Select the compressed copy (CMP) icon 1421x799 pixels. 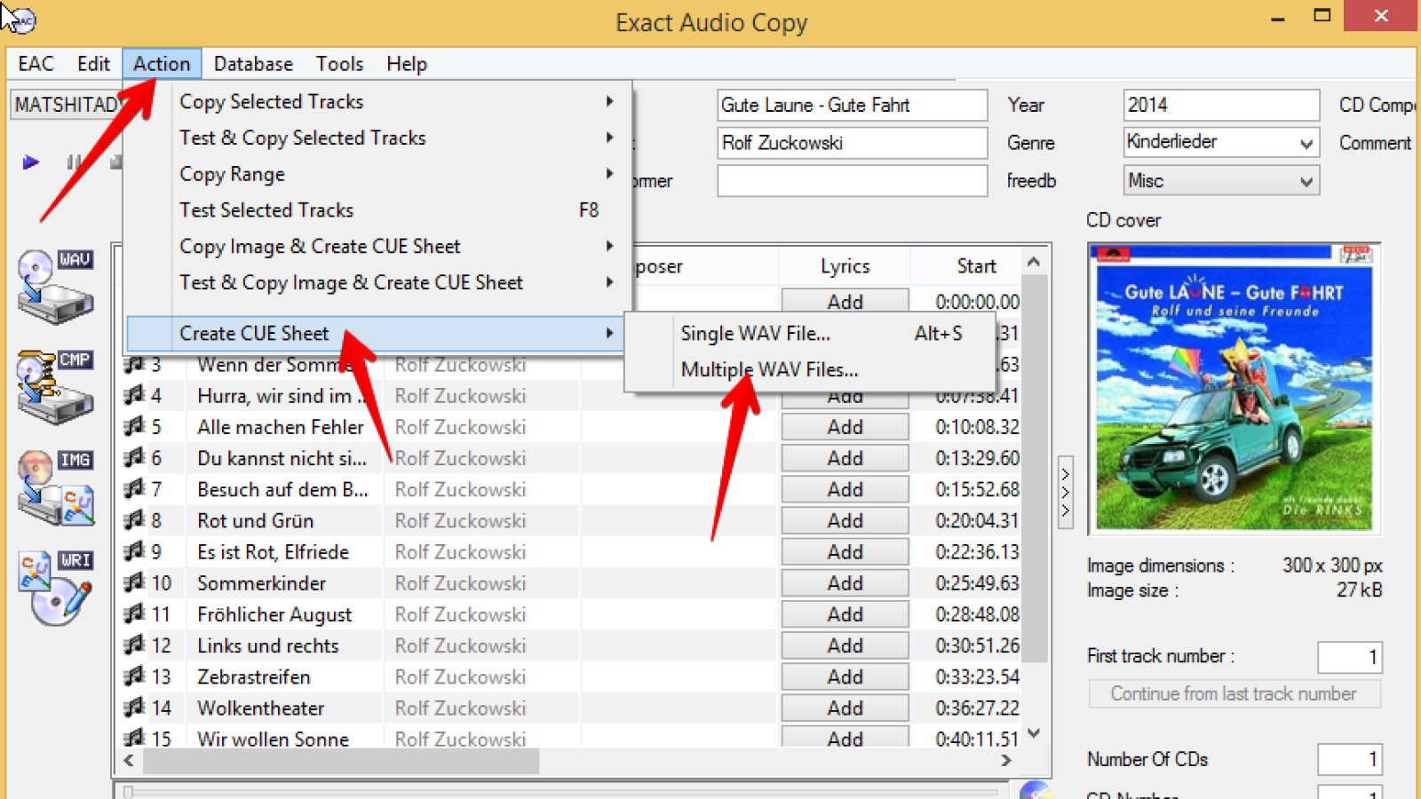55,386
